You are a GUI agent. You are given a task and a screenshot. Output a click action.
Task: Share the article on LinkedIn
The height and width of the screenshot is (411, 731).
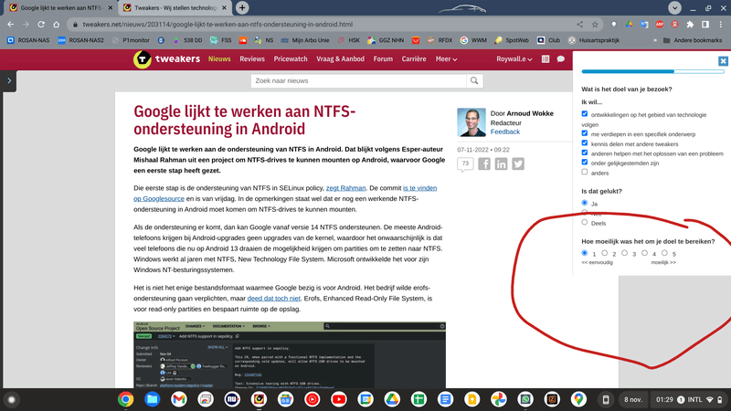coord(501,164)
